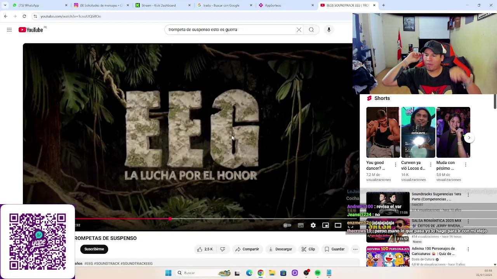The image size is (497, 279).
Task: Open the 'Curwen ya vió Locos' Short
Action: coord(418,133)
